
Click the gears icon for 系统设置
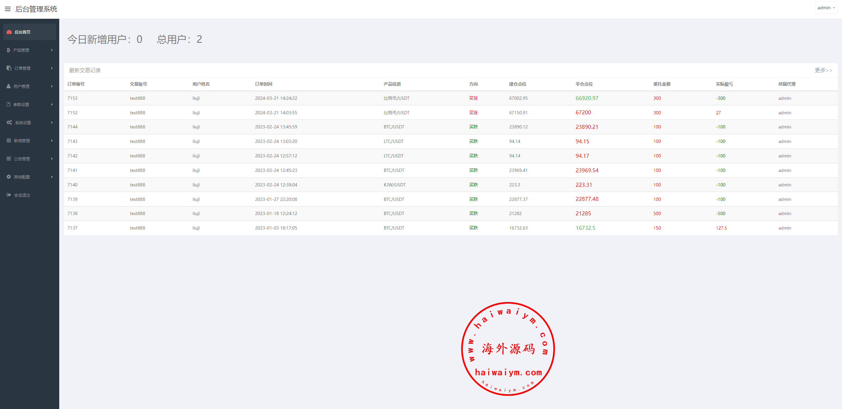[x=9, y=123]
